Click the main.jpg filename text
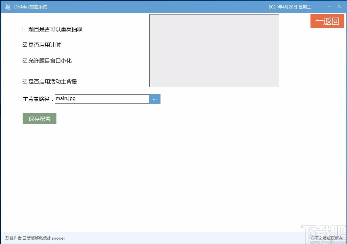Image resolution: width=347 pixels, height=244 pixels. [x=66, y=98]
